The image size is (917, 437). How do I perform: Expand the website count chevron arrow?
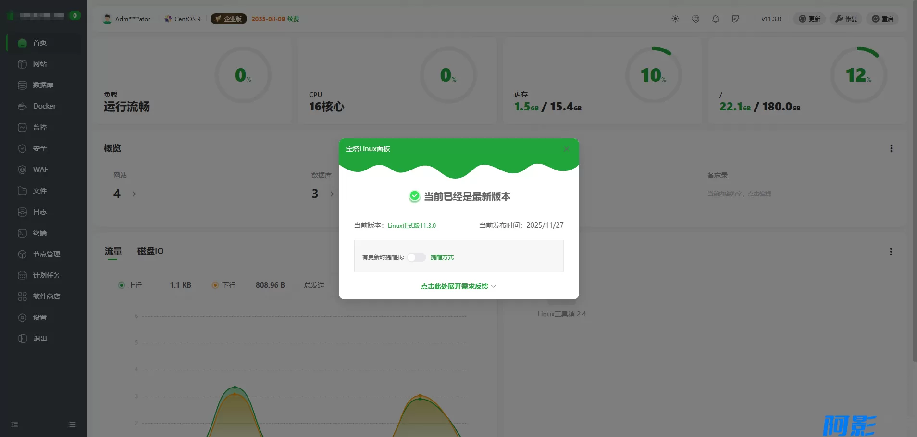tap(134, 194)
